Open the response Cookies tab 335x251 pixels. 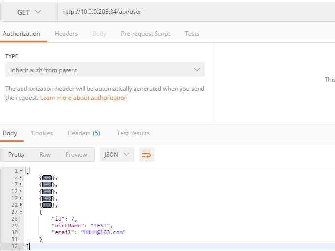[x=42, y=133]
